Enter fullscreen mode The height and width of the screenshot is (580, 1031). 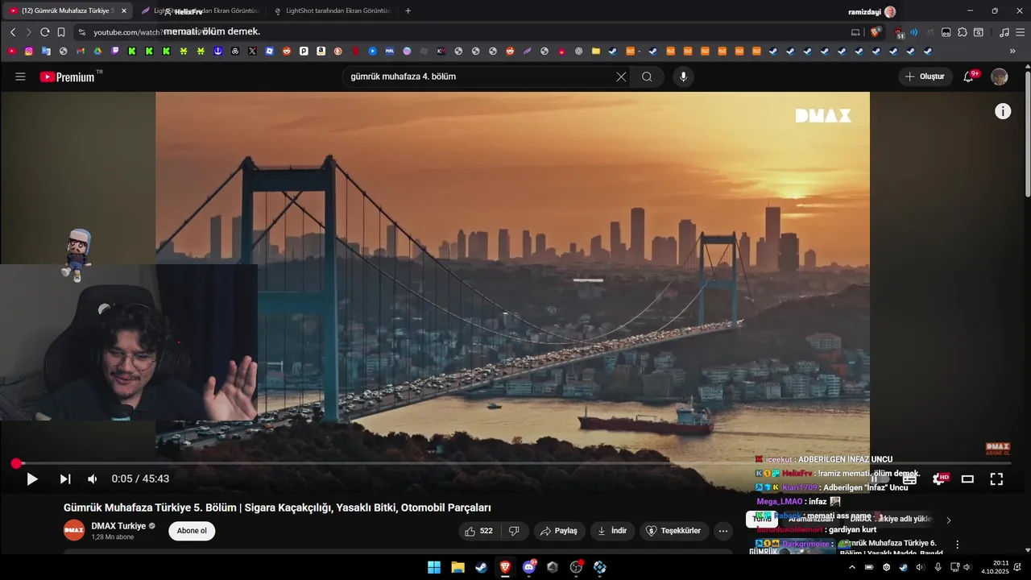[x=996, y=478]
